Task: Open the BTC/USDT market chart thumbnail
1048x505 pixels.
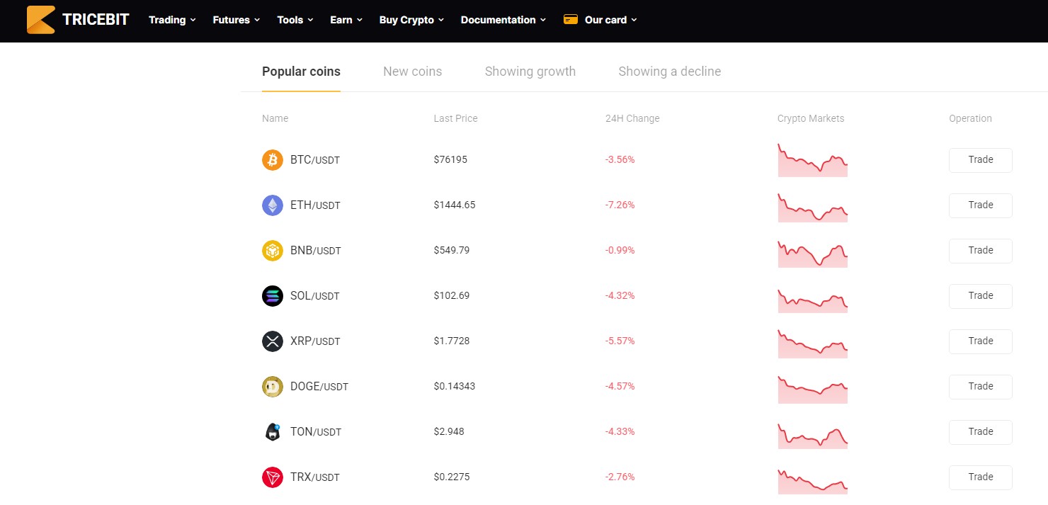Action: [x=812, y=160]
